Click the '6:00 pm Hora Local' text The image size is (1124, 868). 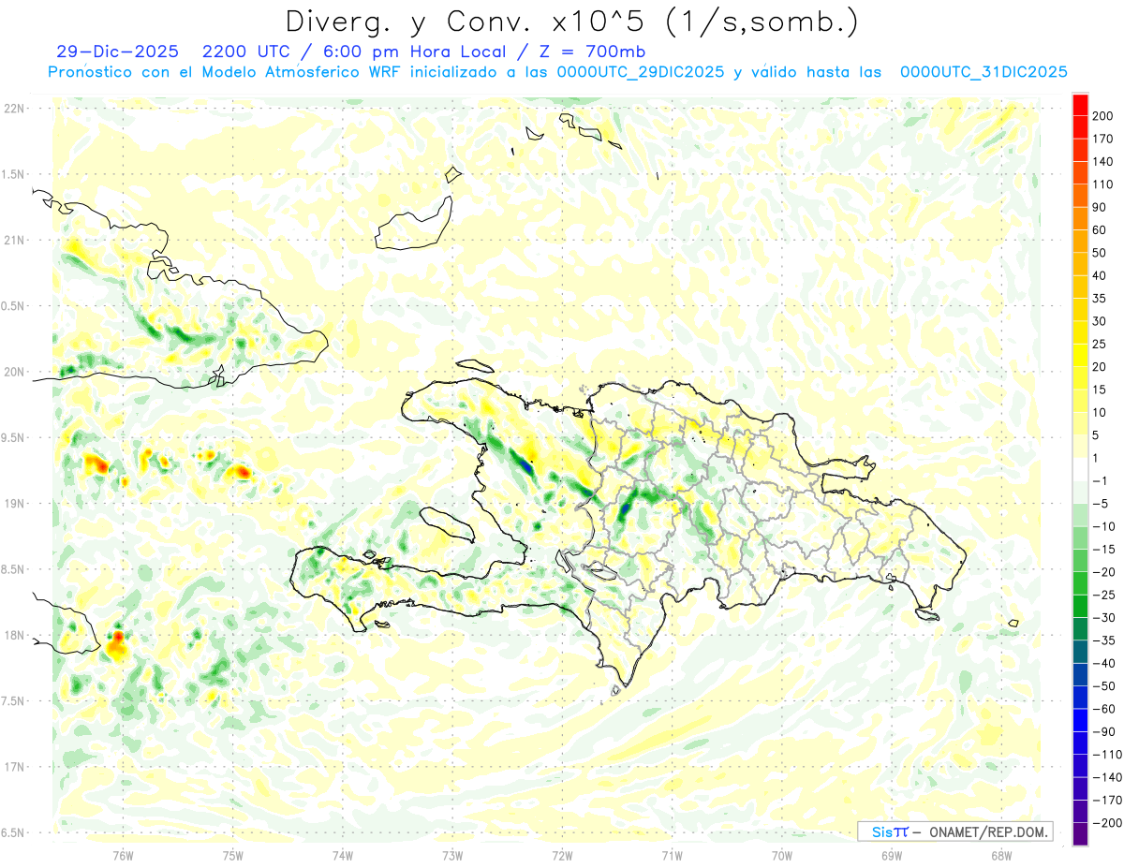(414, 51)
